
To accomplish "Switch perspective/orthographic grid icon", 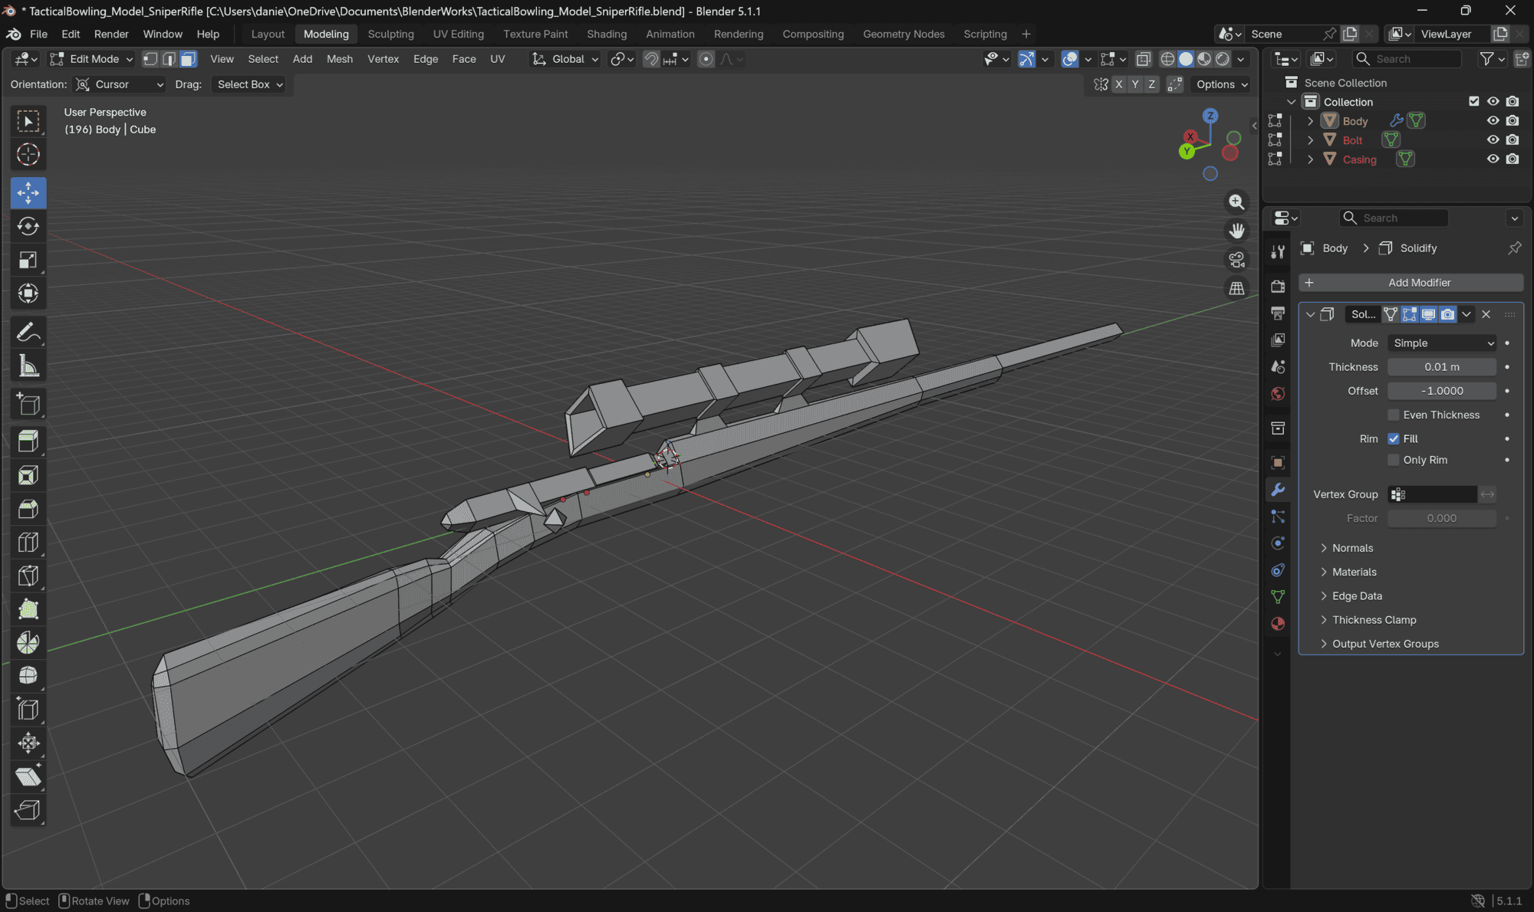I will pos(1236,289).
